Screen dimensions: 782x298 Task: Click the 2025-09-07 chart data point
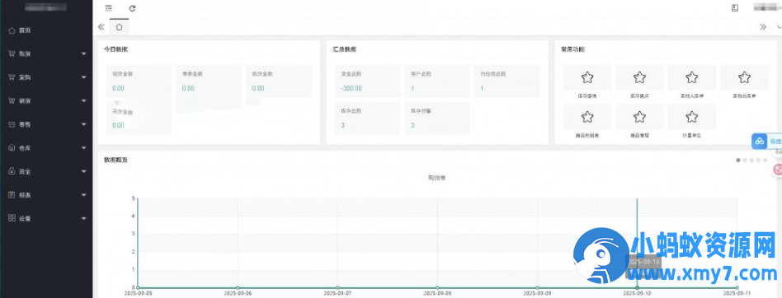[x=337, y=287]
